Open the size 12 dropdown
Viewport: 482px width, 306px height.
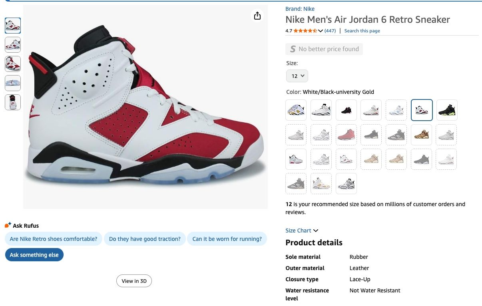click(x=297, y=76)
